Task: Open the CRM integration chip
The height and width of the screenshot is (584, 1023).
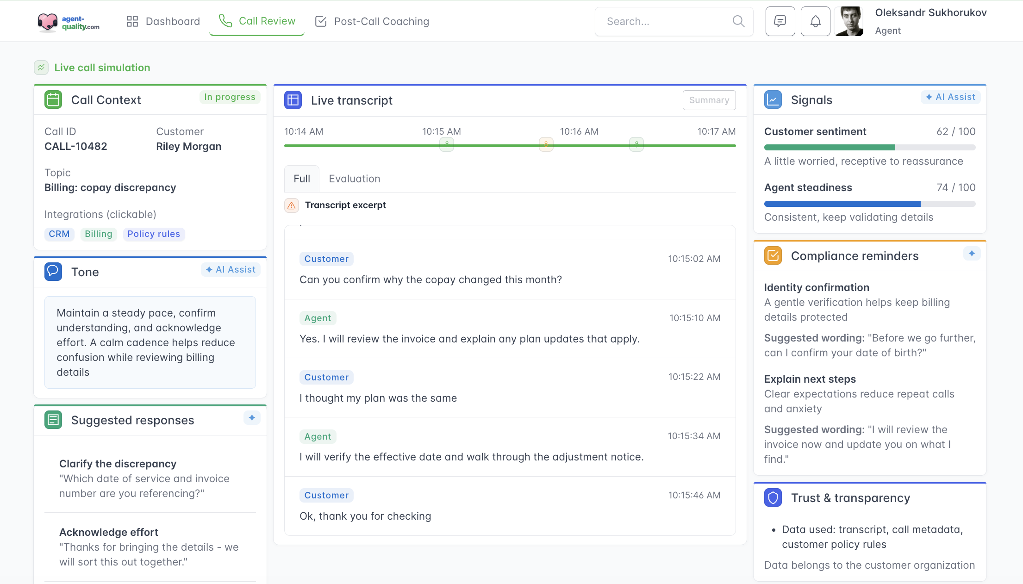Action: click(x=59, y=234)
